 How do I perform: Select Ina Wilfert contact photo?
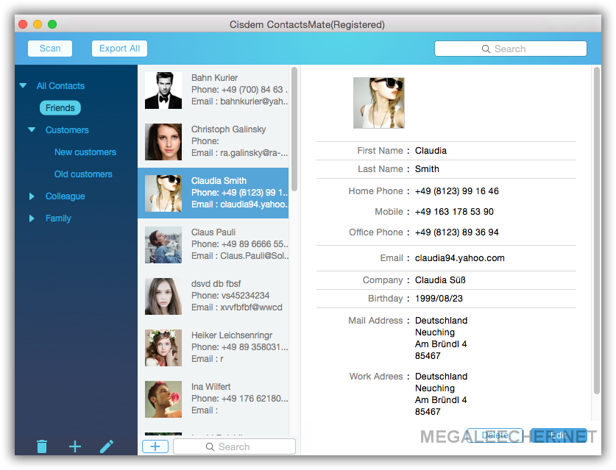(163, 399)
